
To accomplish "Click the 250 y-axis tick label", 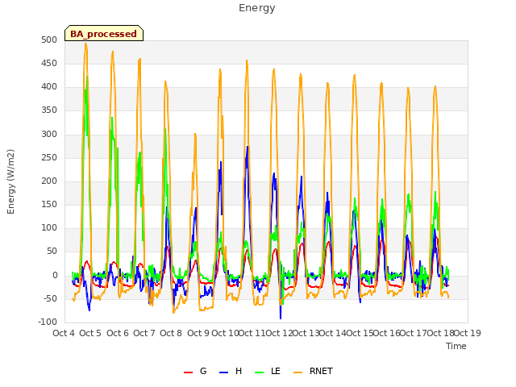I will point(49,158).
